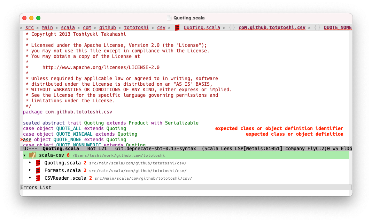
Task: Click the Quoting.scala window title
Action: tap(189, 18)
